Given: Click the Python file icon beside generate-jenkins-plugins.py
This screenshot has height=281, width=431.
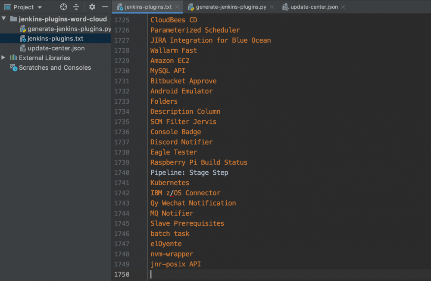Looking at the screenshot, I should click(24, 29).
